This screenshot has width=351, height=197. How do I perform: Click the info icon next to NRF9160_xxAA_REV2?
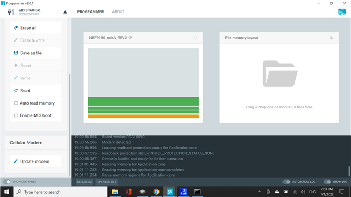131,38
